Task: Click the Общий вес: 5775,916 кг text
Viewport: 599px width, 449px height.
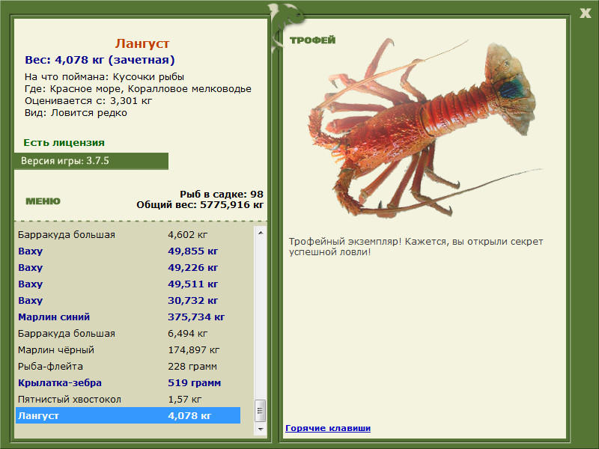Action: coord(200,204)
